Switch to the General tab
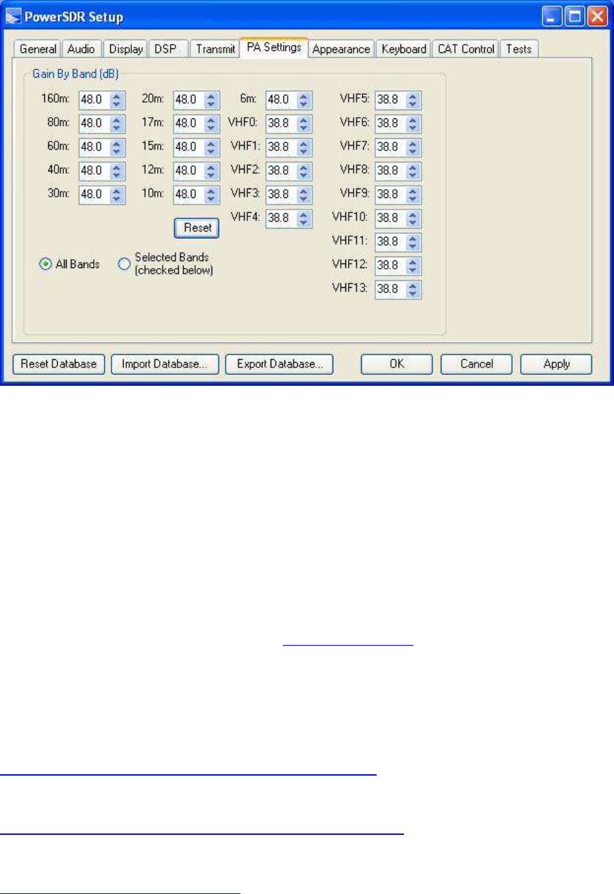Image resolution: width=614 pixels, height=894 pixels. pyautogui.click(x=37, y=49)
